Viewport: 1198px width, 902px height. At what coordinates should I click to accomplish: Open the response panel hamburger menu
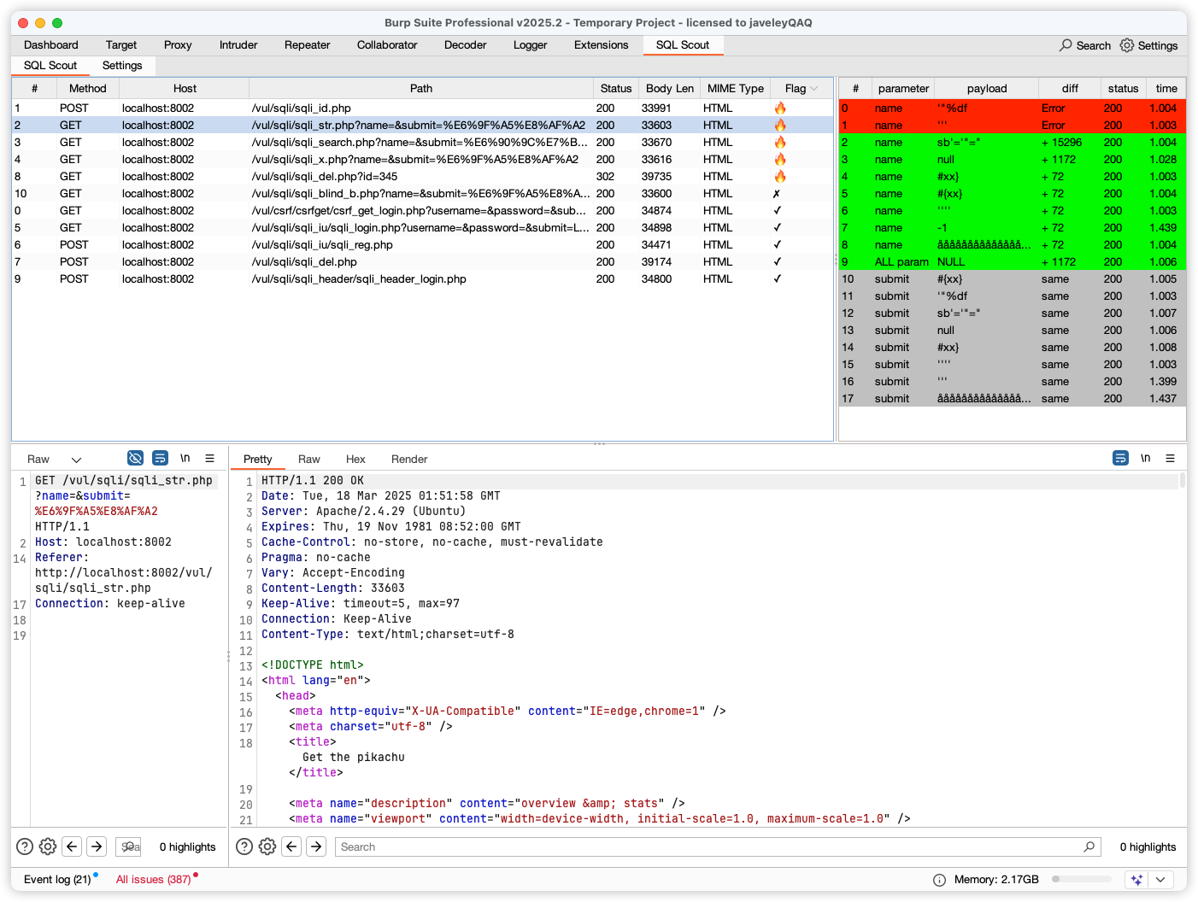pyautogui.click(x=1170, y=459)
